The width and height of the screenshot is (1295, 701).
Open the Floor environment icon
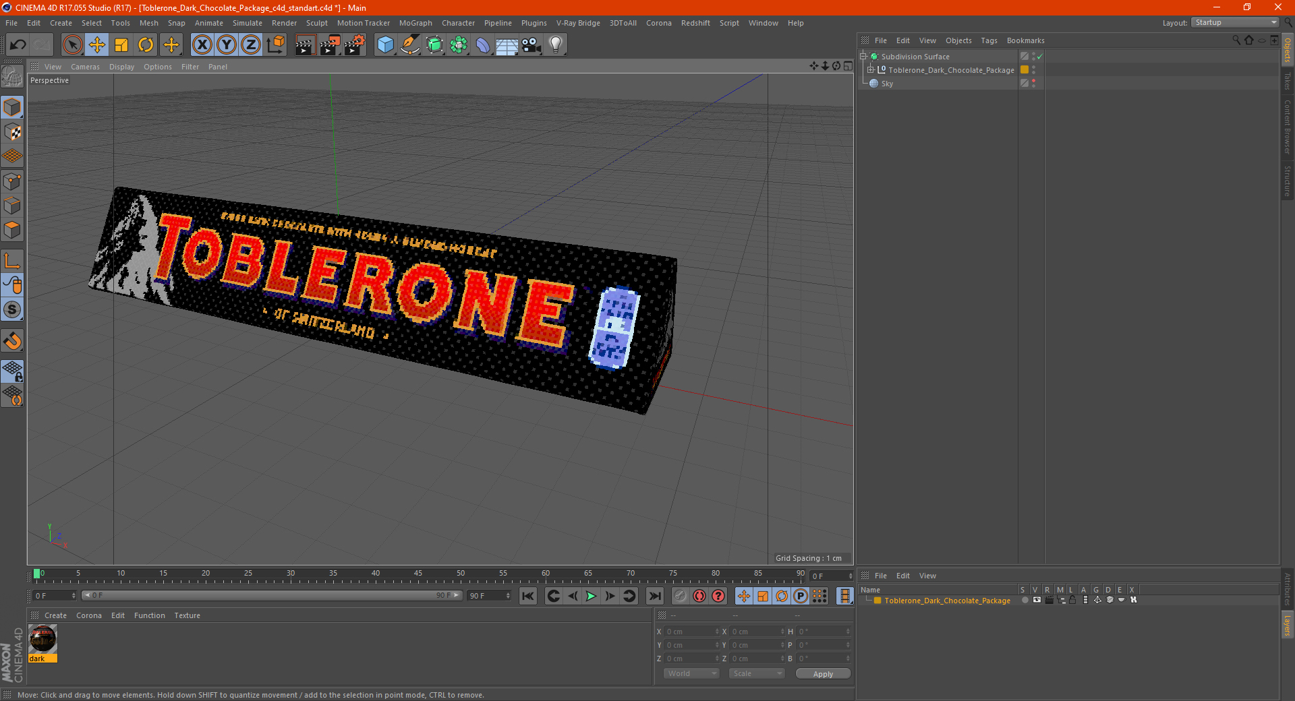click(507, 45)
